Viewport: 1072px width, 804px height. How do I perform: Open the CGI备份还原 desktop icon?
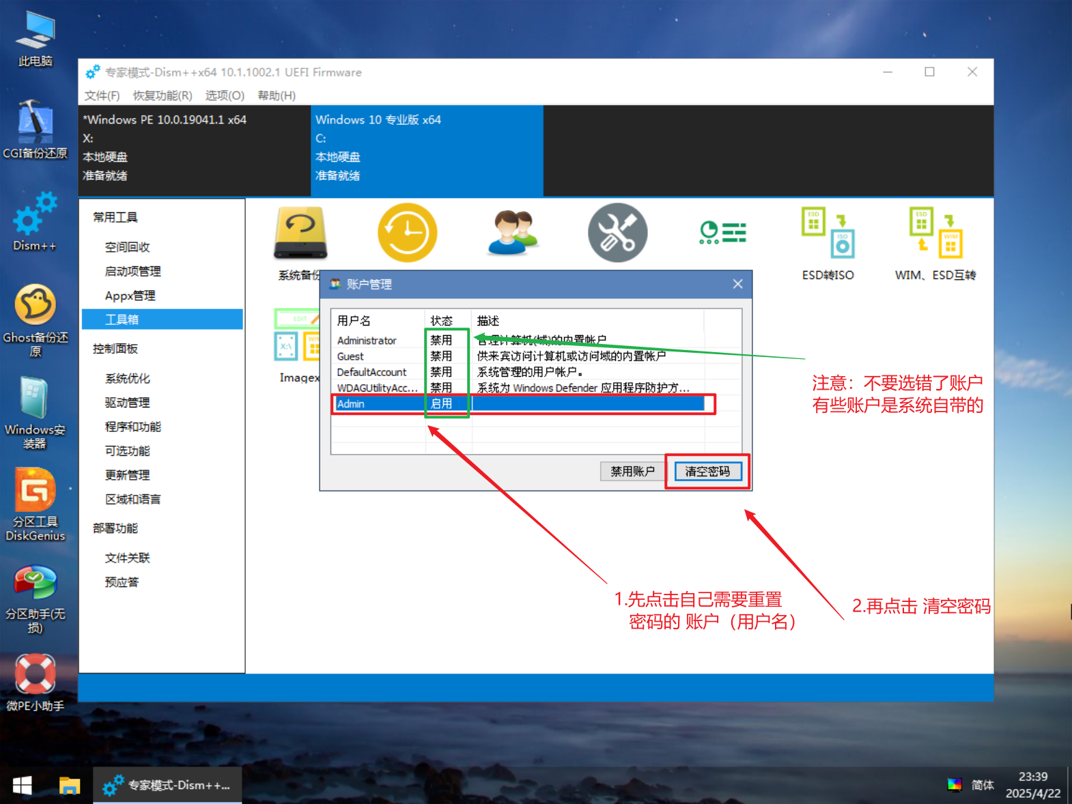click(35, 130)
